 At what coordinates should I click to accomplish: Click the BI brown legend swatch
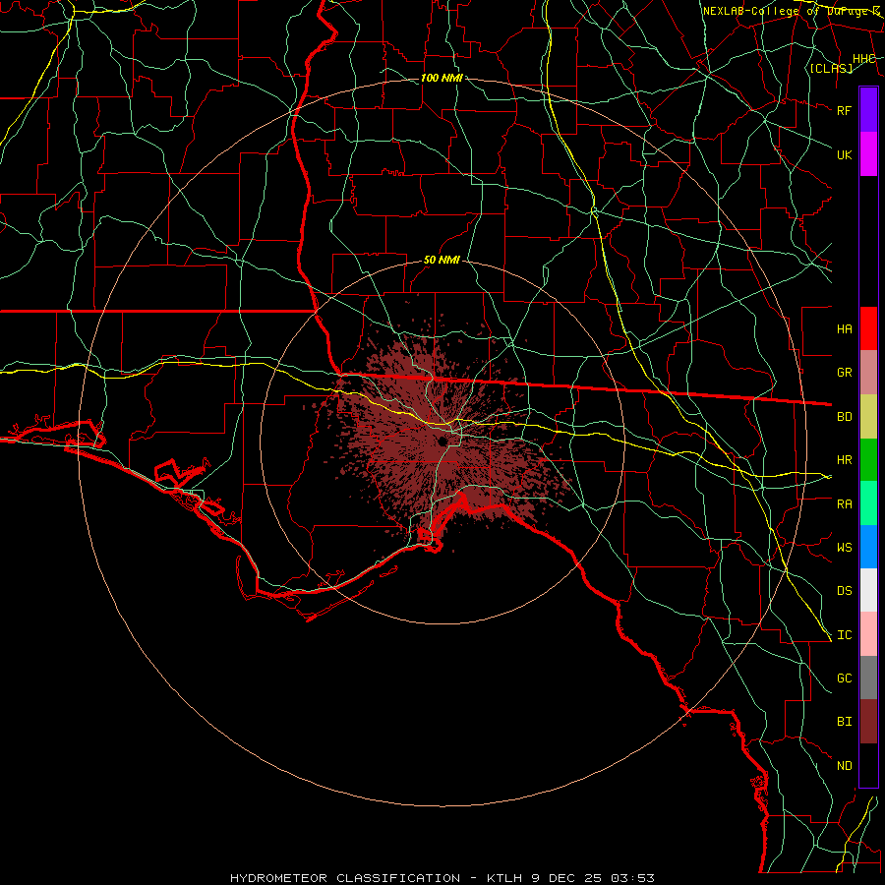868,722
